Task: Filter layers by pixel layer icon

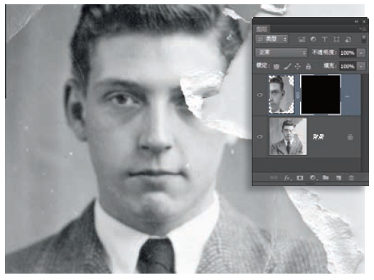Action: tap(301, 39)
